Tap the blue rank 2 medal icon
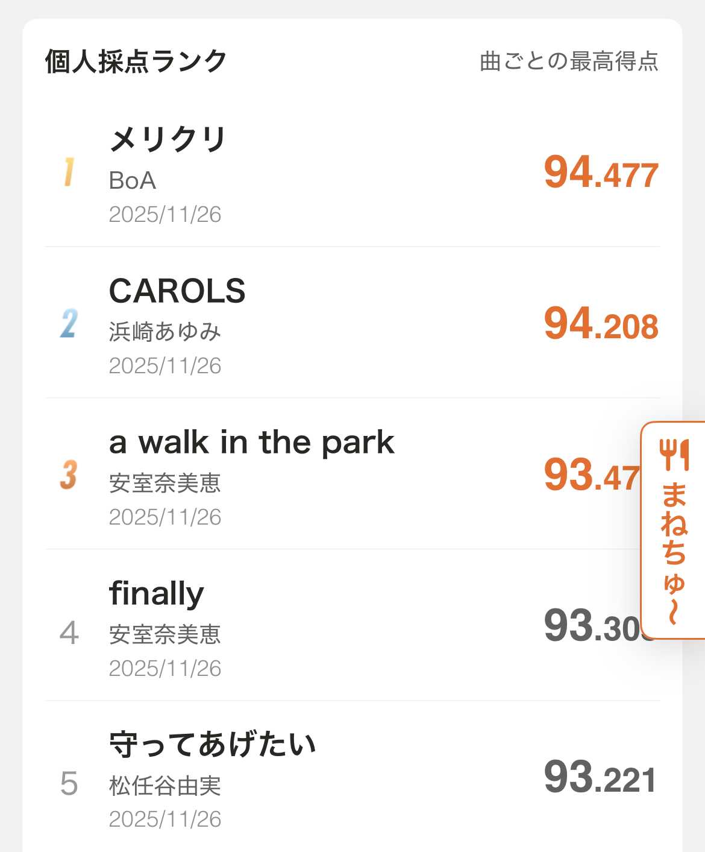The height and width of the screenshot is (852, 705). coord(69,323)
